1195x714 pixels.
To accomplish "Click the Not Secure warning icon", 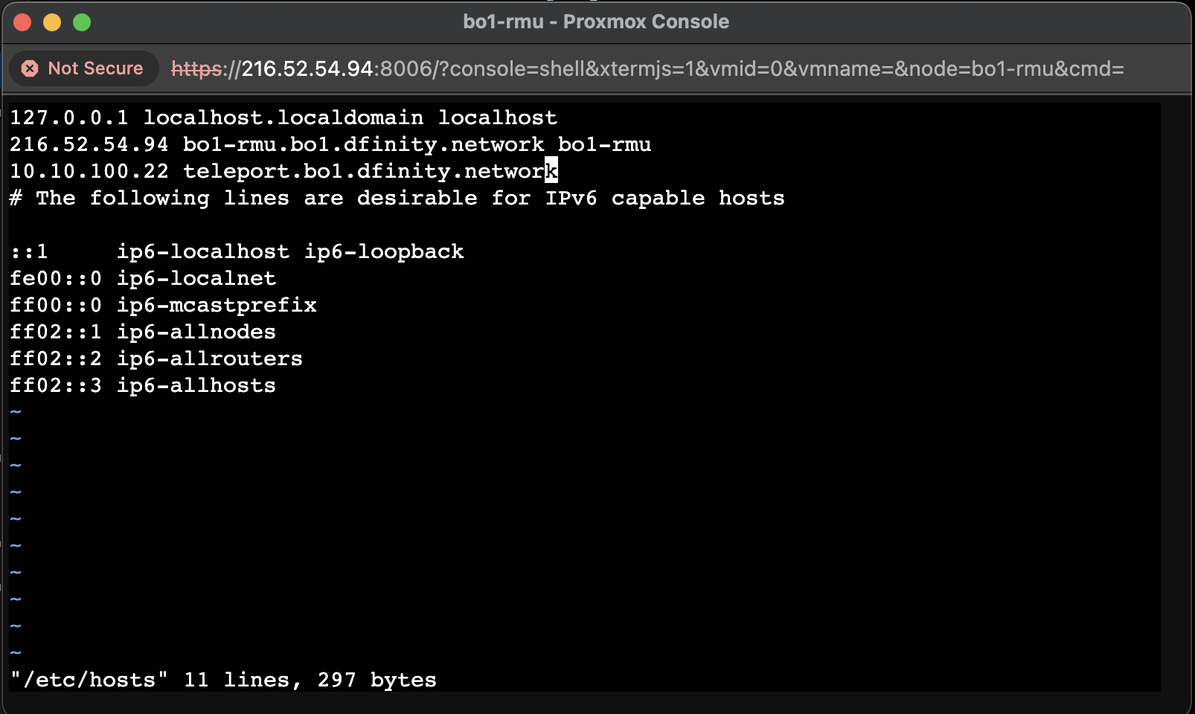I will [30, 68].
